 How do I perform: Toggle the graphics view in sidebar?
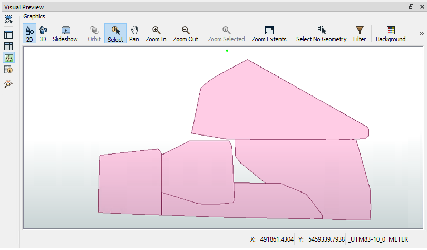click(x=8, y=58)
